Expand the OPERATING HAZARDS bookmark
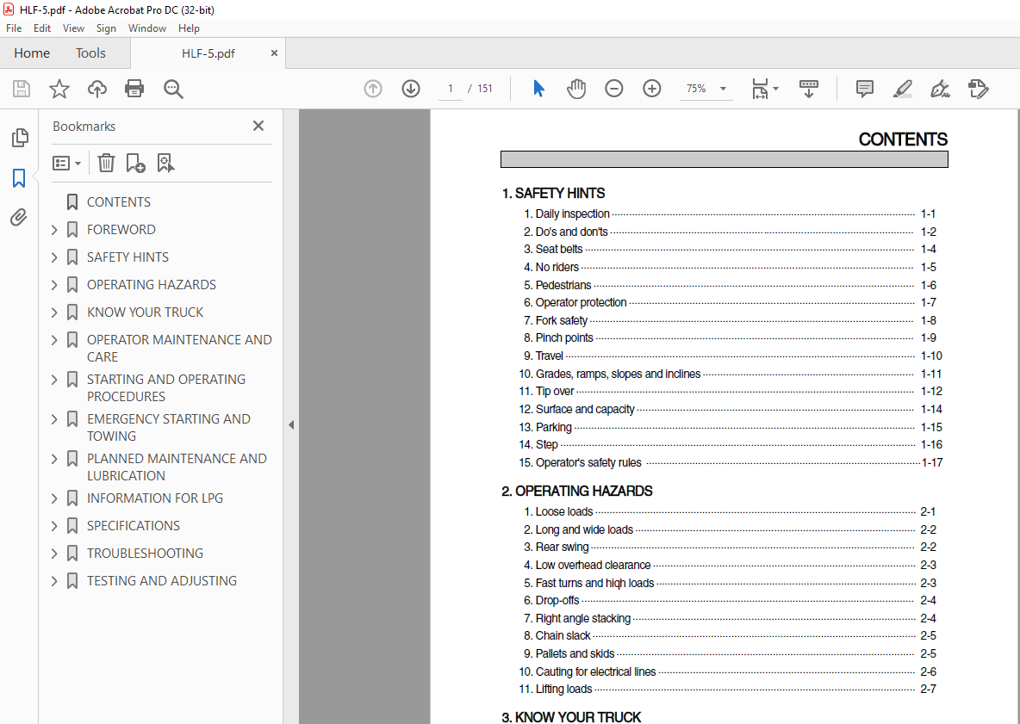The width and height of the screenshot is (1020, 724). pos(54,285)
